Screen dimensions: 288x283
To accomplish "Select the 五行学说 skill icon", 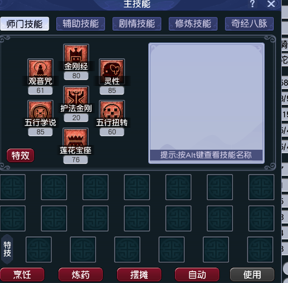I will tap(41, 113).
